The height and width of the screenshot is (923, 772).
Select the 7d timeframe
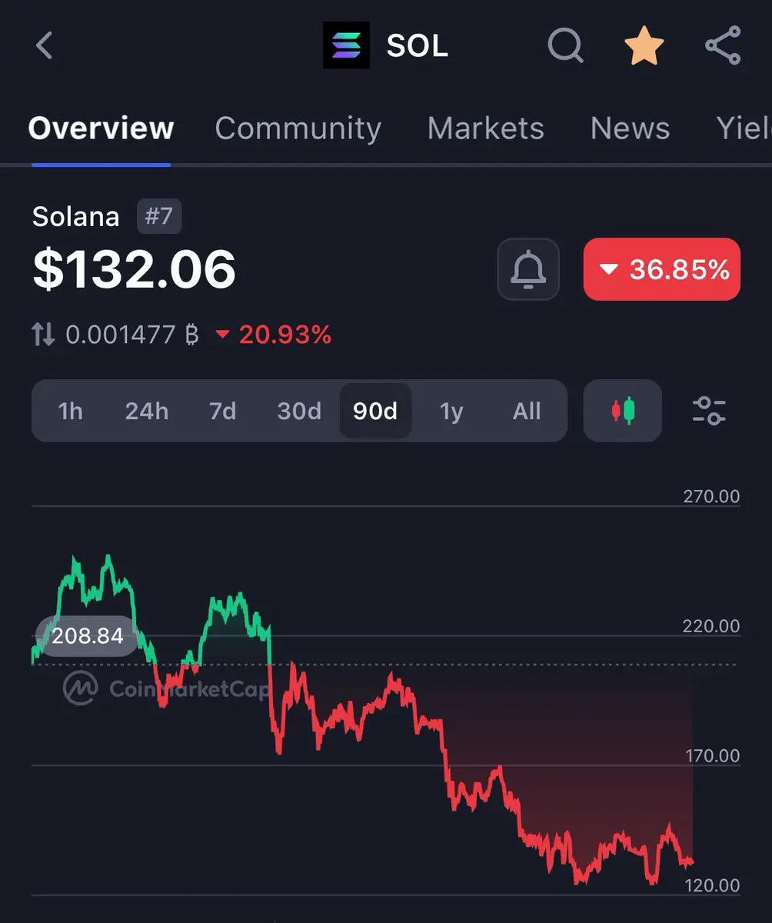point(223,412)
